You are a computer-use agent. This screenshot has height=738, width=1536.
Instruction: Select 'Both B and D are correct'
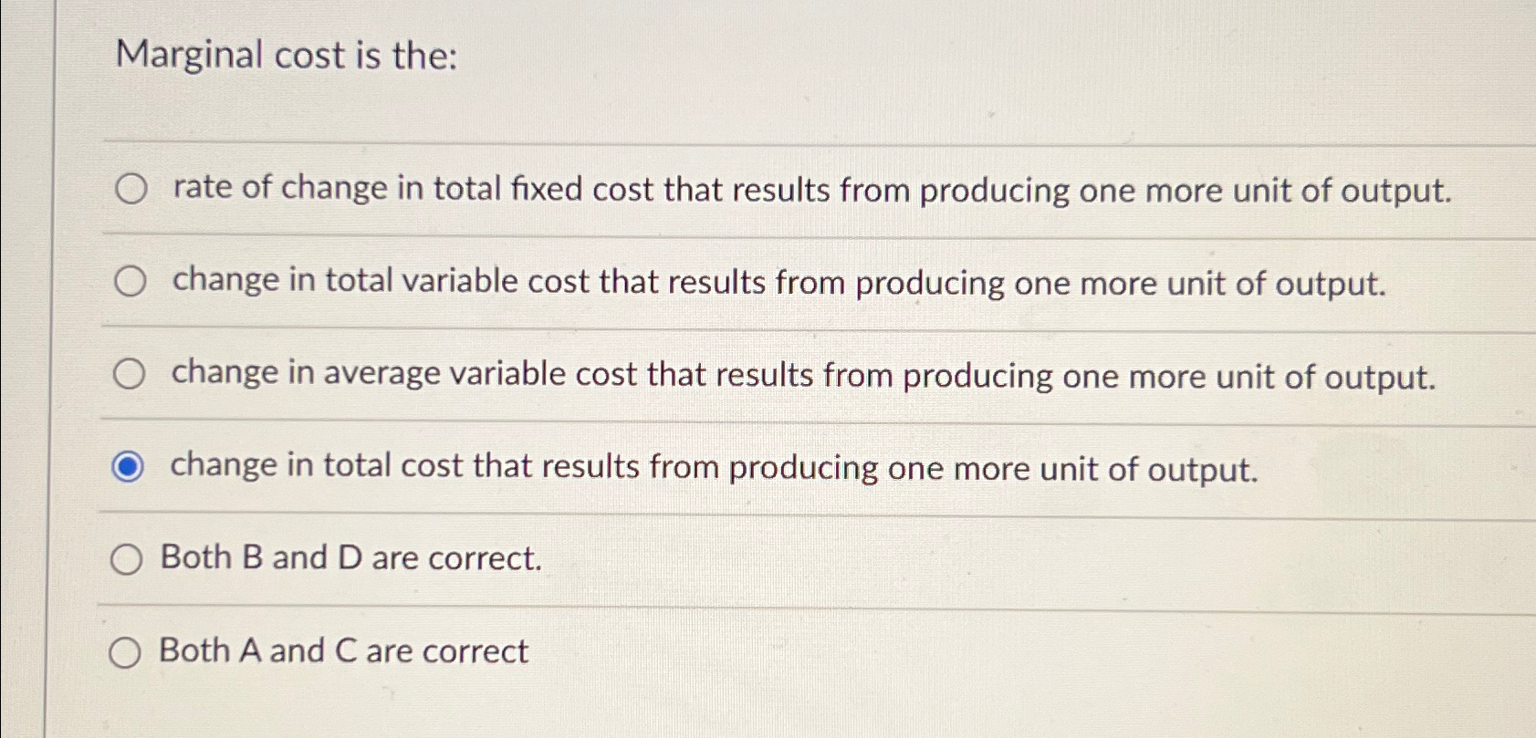tap(127, 557)
